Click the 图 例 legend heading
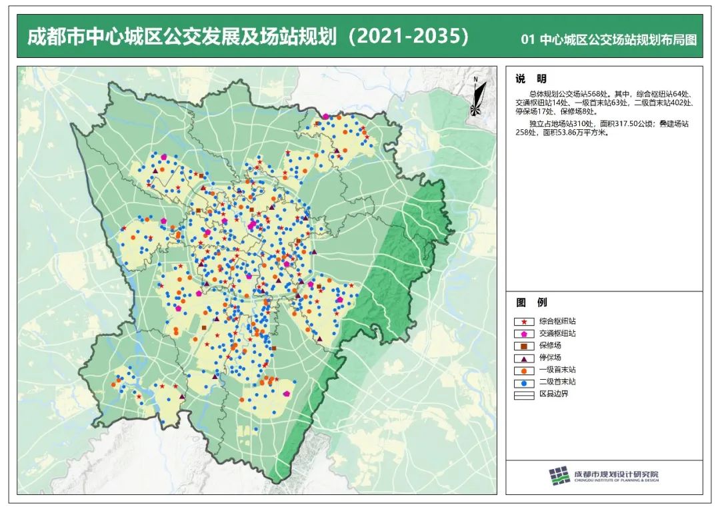 (531, 302)
